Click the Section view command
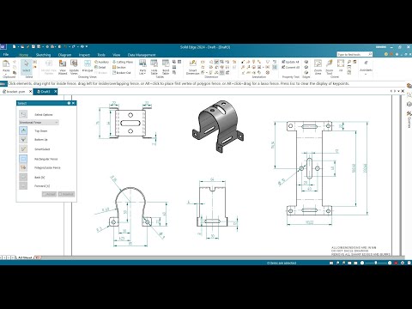The image size is (412, 309). (x=119, y=67)
